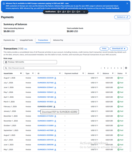The image size is (132, 152).
Task: Open invoice EUINGB26-3222539 link
Action: click(46, 78)
